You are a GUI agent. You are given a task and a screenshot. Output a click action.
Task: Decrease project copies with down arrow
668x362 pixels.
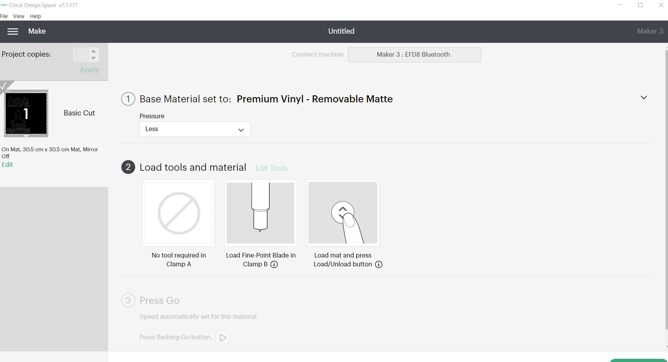93,58
